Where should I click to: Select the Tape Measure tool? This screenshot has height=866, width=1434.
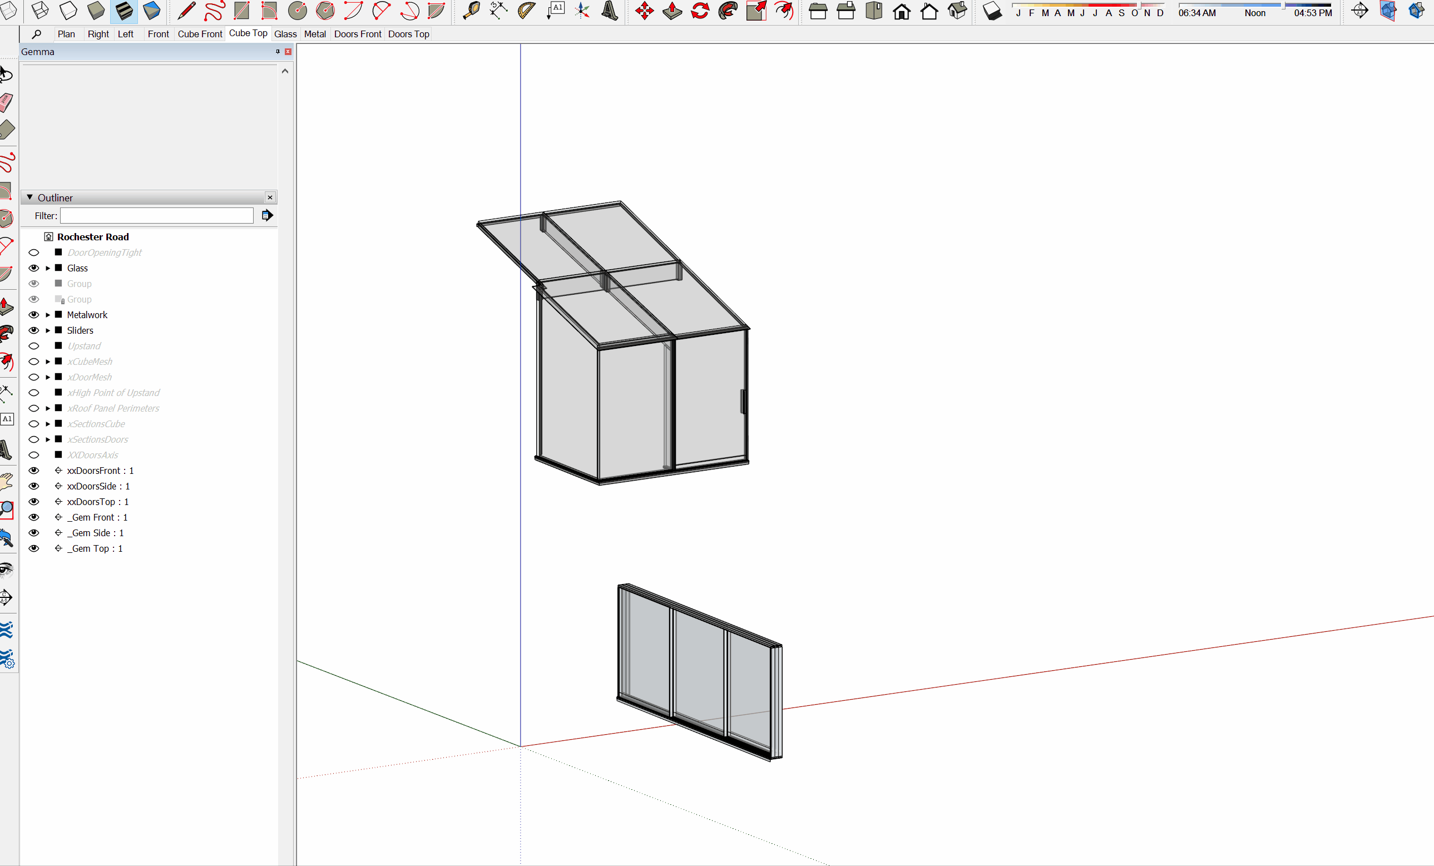[x=471, y=11]
